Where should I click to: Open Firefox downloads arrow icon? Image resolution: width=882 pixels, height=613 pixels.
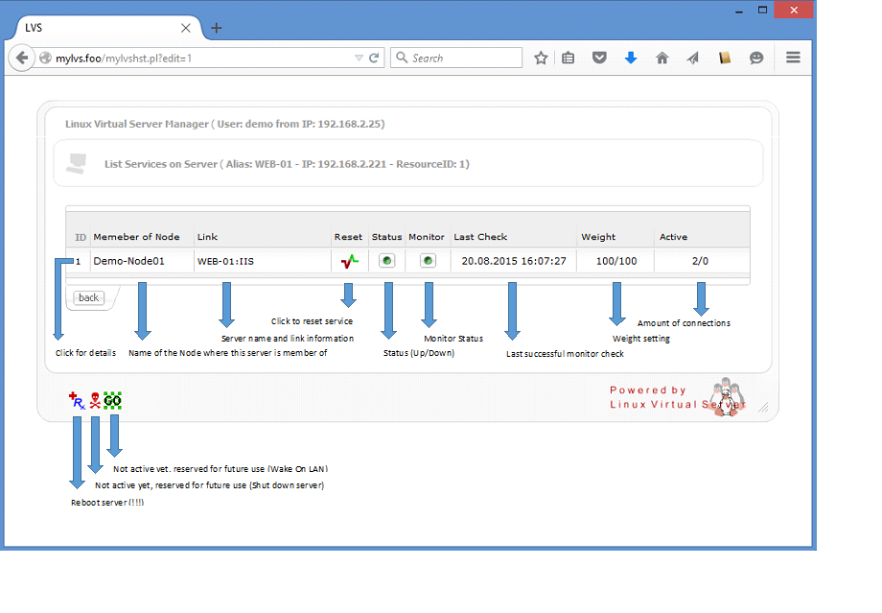pyautogui.click(x=631, y=58)
